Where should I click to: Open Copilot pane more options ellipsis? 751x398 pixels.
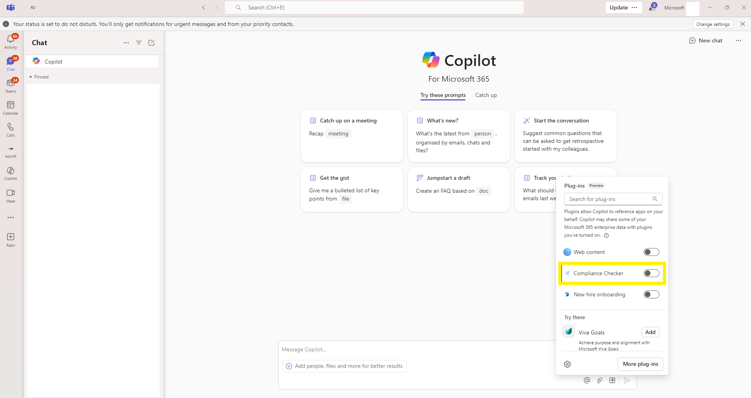coord(738,40)
